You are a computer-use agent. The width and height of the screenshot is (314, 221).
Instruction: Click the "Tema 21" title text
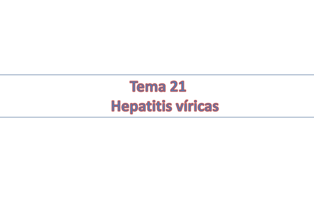[x=158, y=87]
